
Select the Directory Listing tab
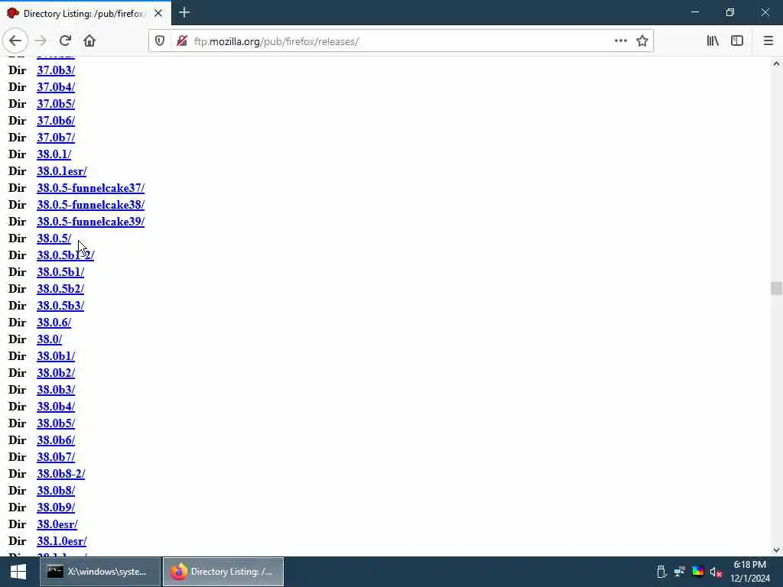coord(86,13)
